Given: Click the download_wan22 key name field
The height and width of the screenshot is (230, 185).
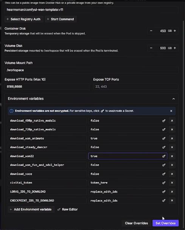Looking at the screenshot, I should pyautogui.click(x=47, y=156).
